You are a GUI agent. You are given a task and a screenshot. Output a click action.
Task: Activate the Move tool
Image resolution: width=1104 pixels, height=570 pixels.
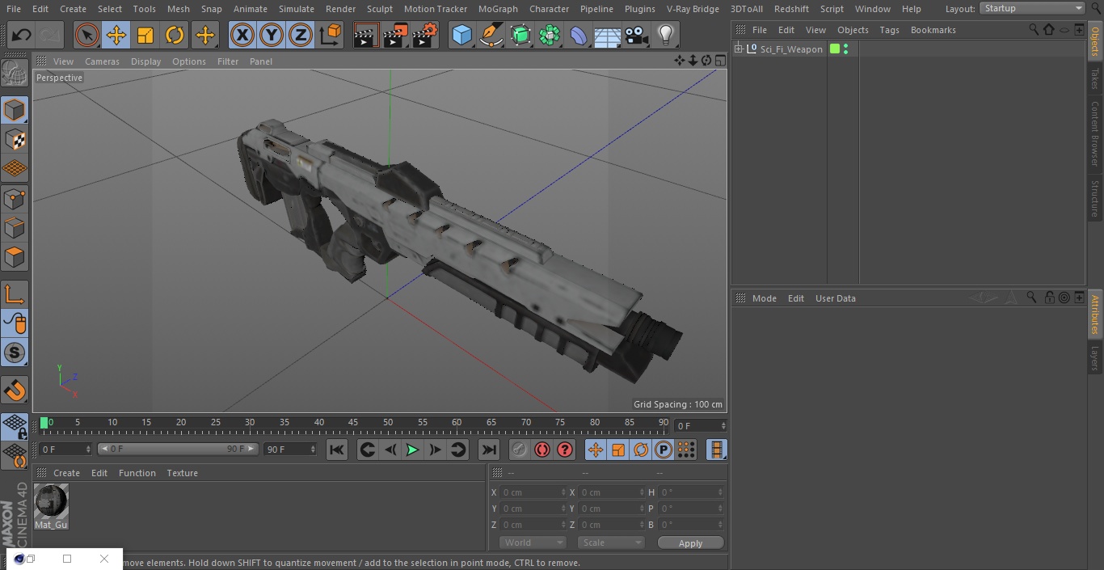point(116,35)
